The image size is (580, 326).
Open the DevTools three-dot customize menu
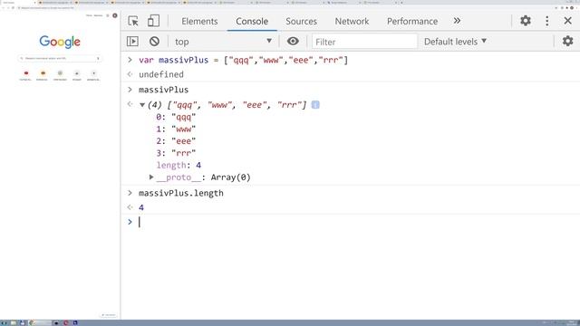tap(547, 21)
